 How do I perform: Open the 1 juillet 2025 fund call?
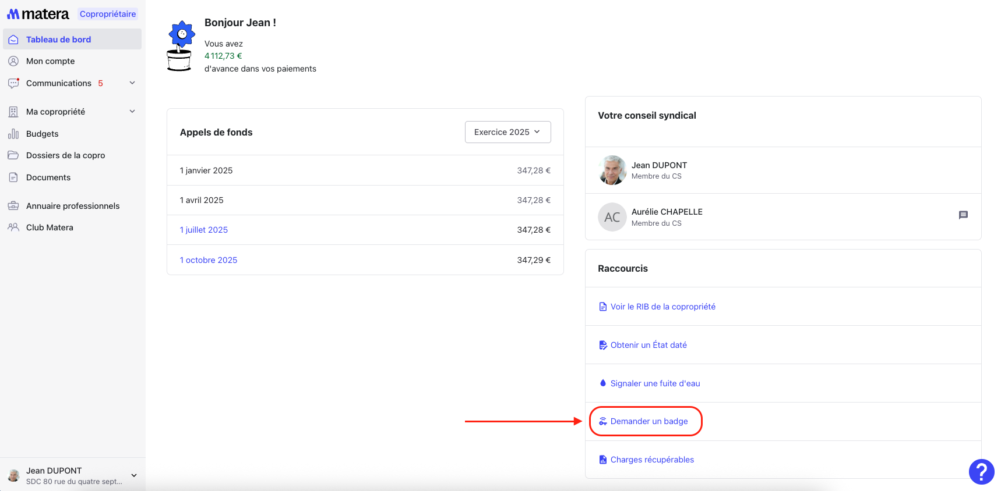[204, 230]
